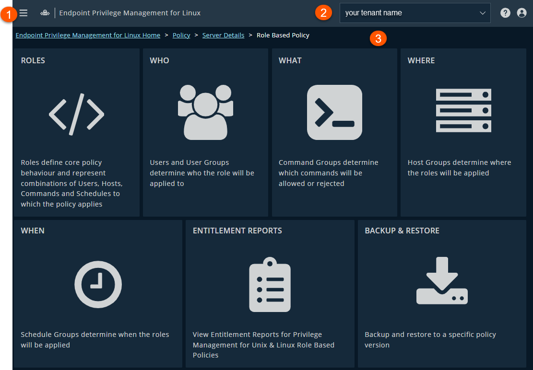This screenshot has width=533, height=370.
Task: Follow the Policy breadcrumb link
Action: [x=181, y=35]
